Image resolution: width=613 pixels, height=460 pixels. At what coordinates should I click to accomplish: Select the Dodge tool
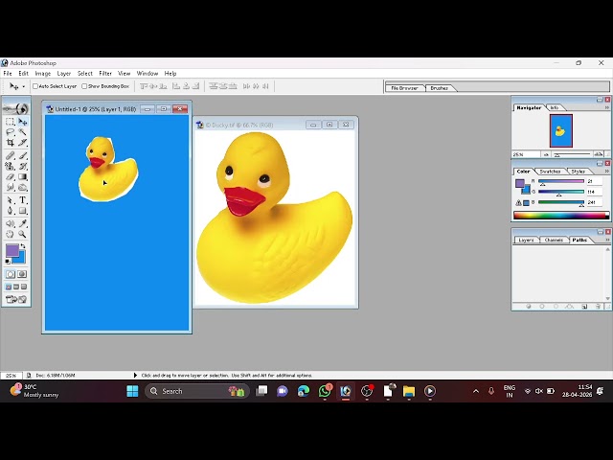23,187
